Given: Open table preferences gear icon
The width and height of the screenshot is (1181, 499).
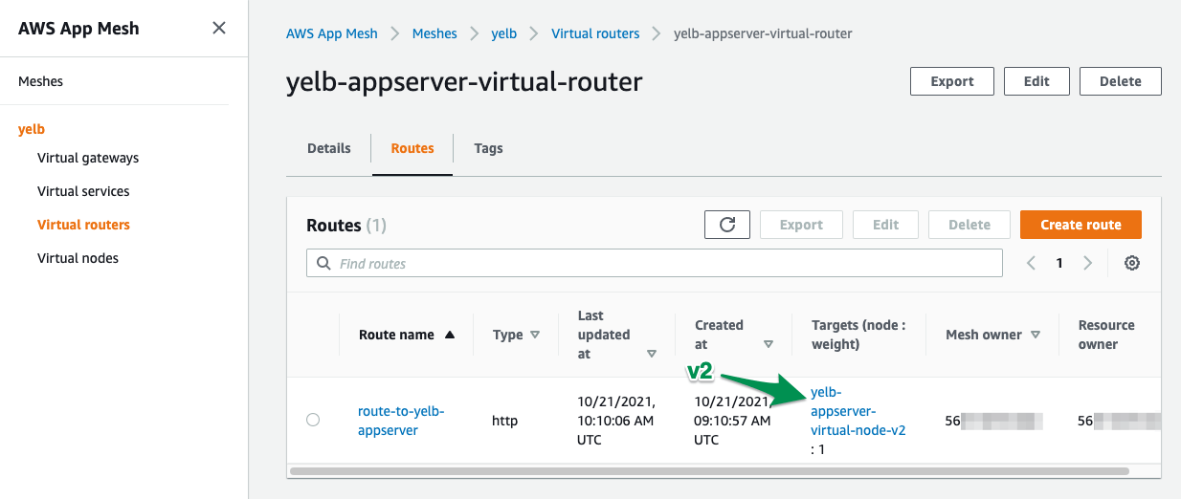Looking at the screenshot, I should pyautogui.click(x=1132, y=263).
